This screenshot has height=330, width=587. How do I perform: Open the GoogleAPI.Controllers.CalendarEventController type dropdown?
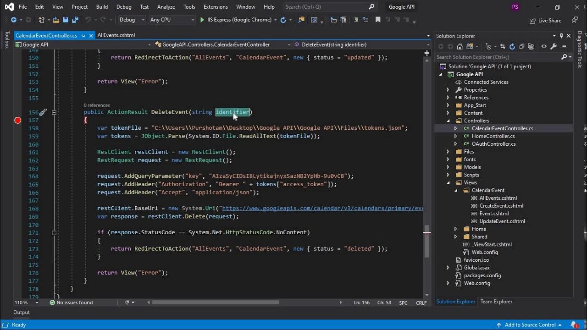[222, 44]
